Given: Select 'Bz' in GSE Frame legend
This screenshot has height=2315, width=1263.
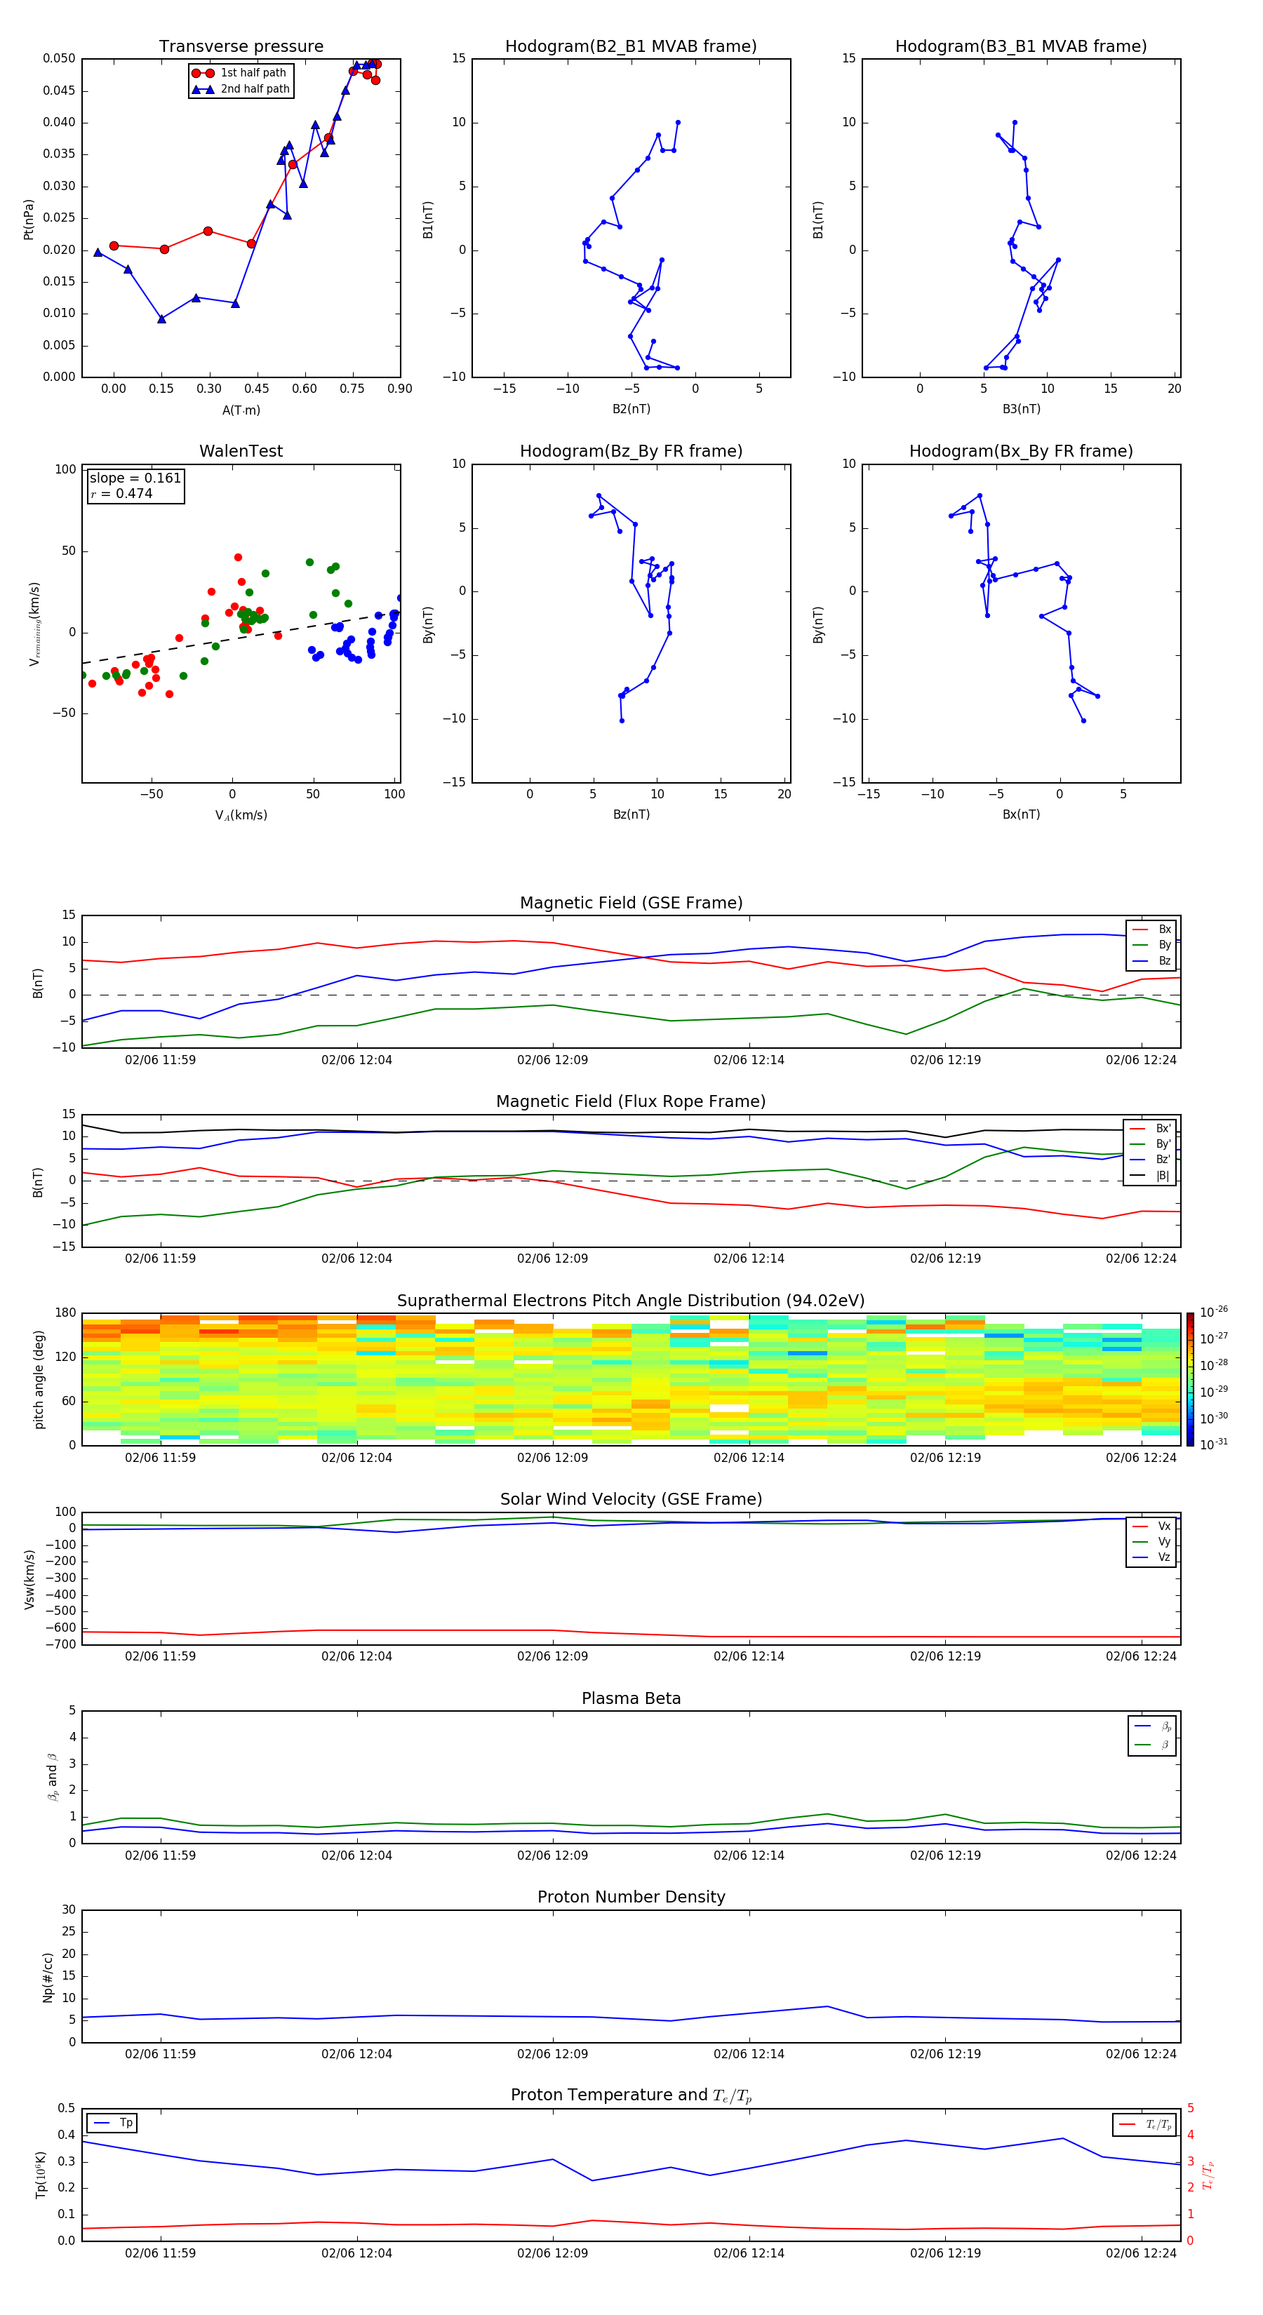Looking at the screenshot, I should coord(1151,960).
